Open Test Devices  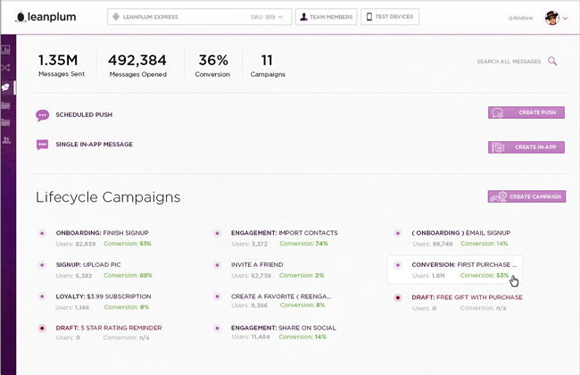coord(390,17)
